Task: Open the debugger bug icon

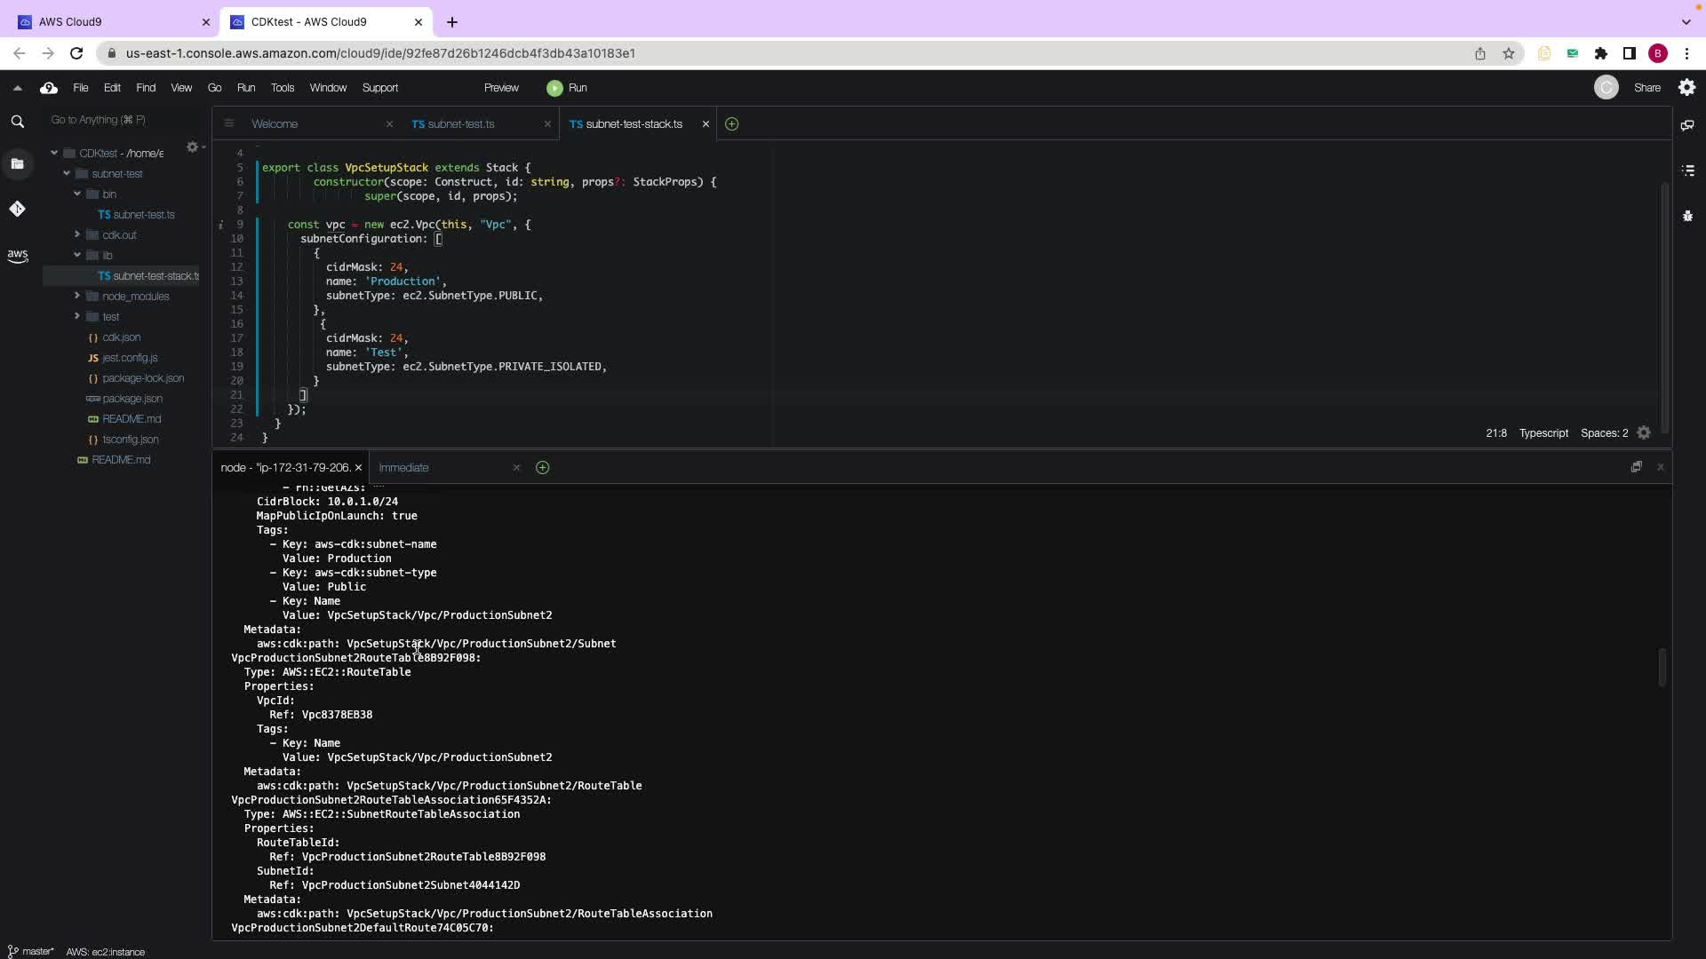Action: [x=1687, y=216]
